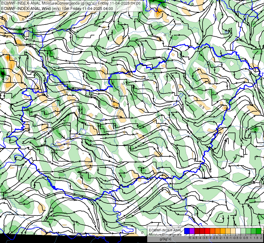Pick the medium green swatch (1 to 1.5)

(253, 231)
